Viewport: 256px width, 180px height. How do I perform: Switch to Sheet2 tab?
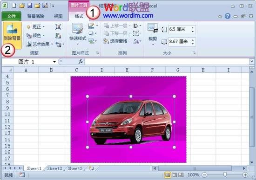(54, 168)
